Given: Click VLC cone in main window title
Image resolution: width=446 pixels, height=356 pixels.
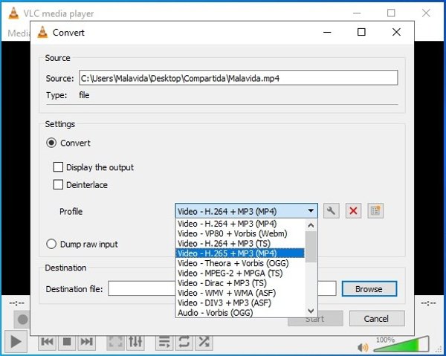Looking at the screenshot, I should [13, 13].
